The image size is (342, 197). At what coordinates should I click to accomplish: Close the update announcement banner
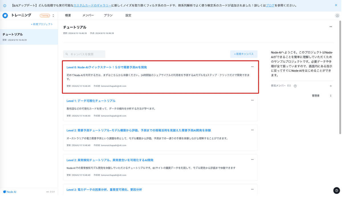[x=336, y=5]
